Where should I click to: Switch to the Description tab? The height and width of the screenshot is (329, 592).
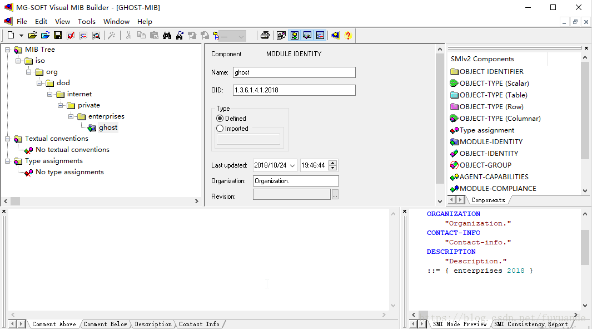coord(153,324)
